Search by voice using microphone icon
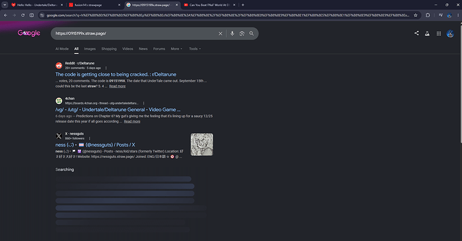This screenshot has height=241, width=462. click(232, 33)
